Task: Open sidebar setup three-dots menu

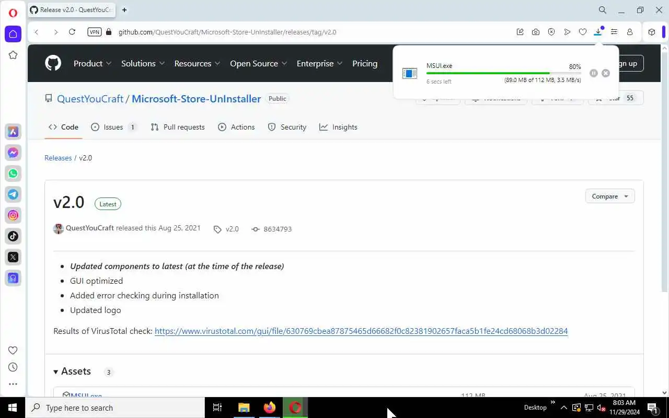Action: pos(13,384)
